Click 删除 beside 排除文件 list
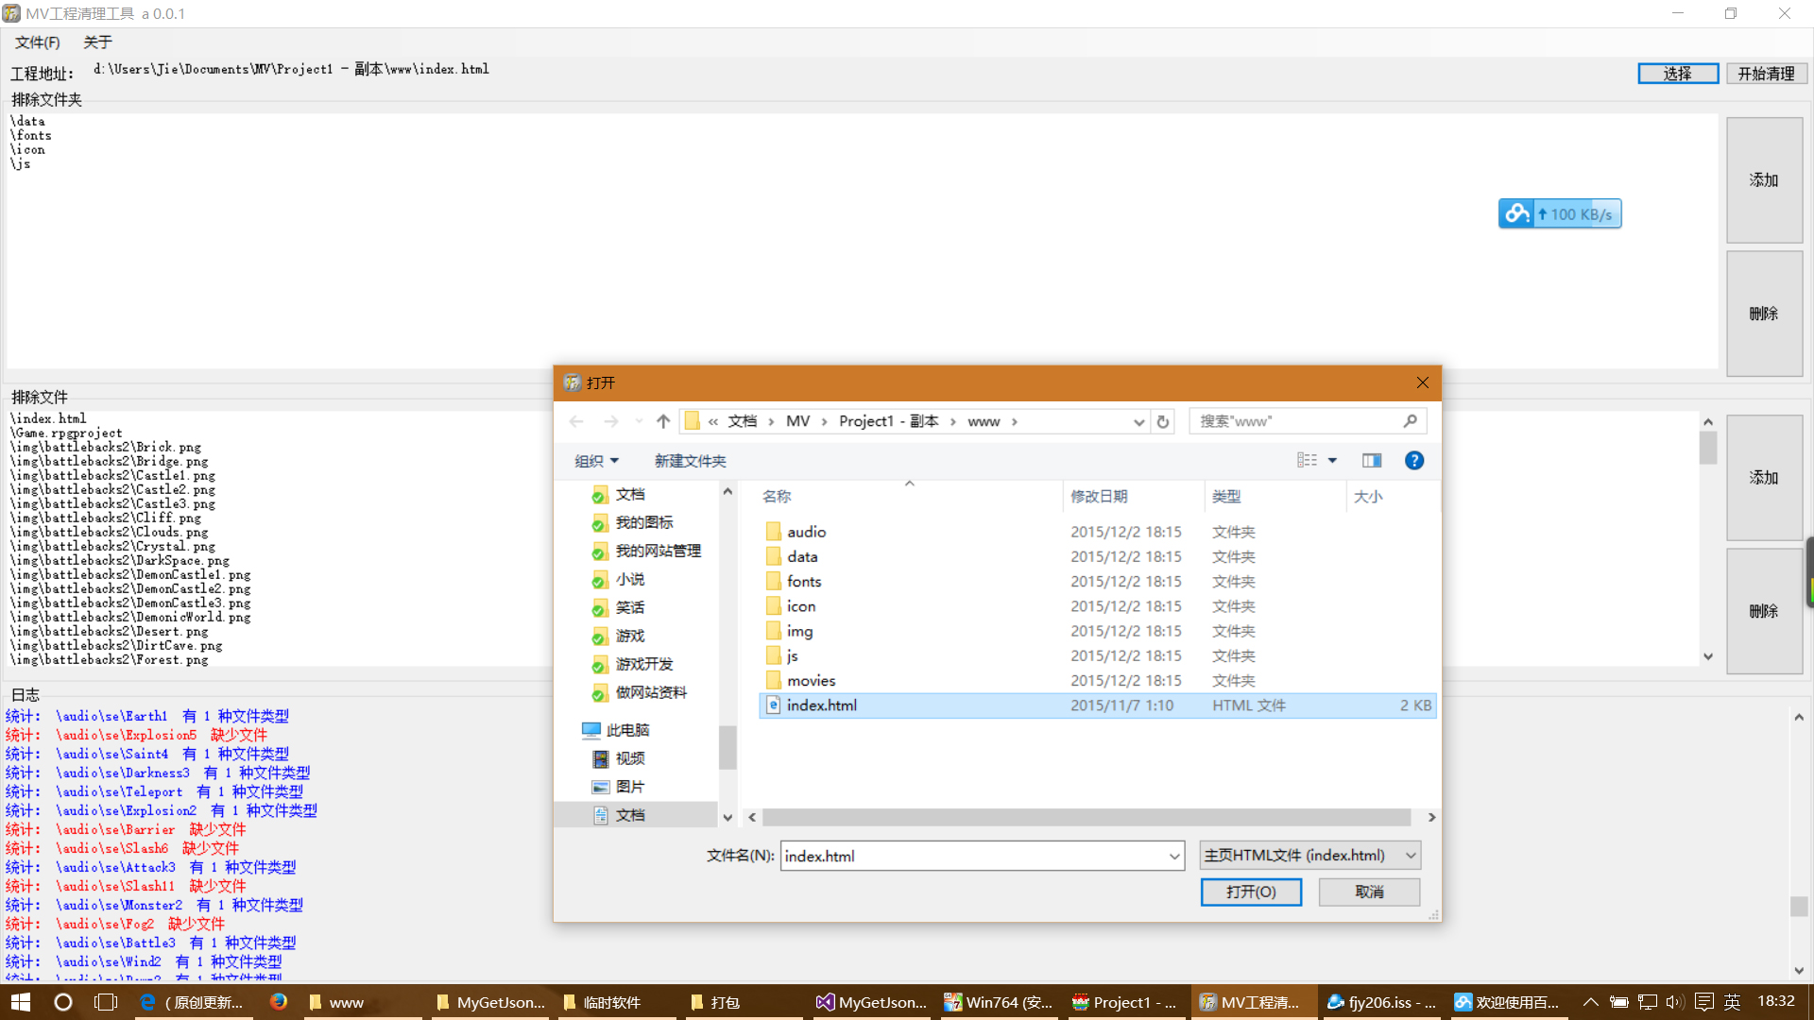The image size is (1814, 1020). tap(1764, 611)
